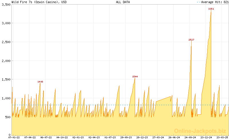Click the 2,000 y-axis label
Viewport: 229px width, 140px height.
pos(6,61)
